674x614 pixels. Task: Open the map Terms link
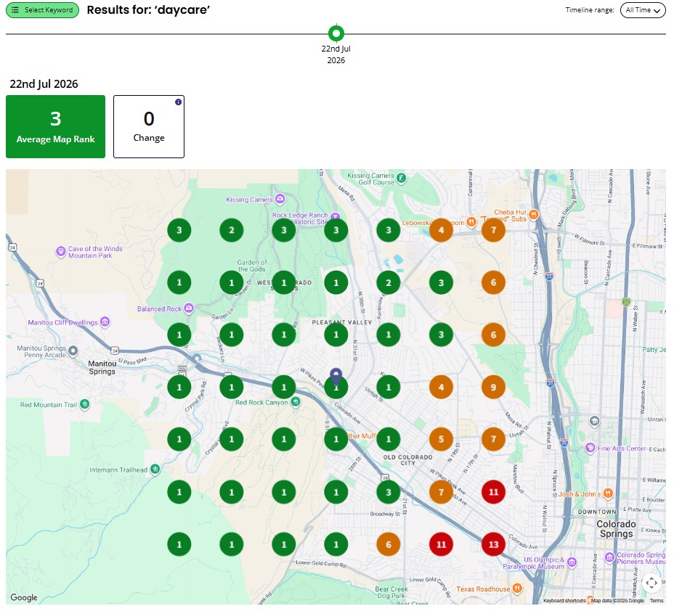(x=657, y=601)
